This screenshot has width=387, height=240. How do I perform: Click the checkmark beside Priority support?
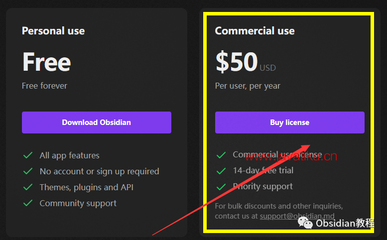click(221, 187)
